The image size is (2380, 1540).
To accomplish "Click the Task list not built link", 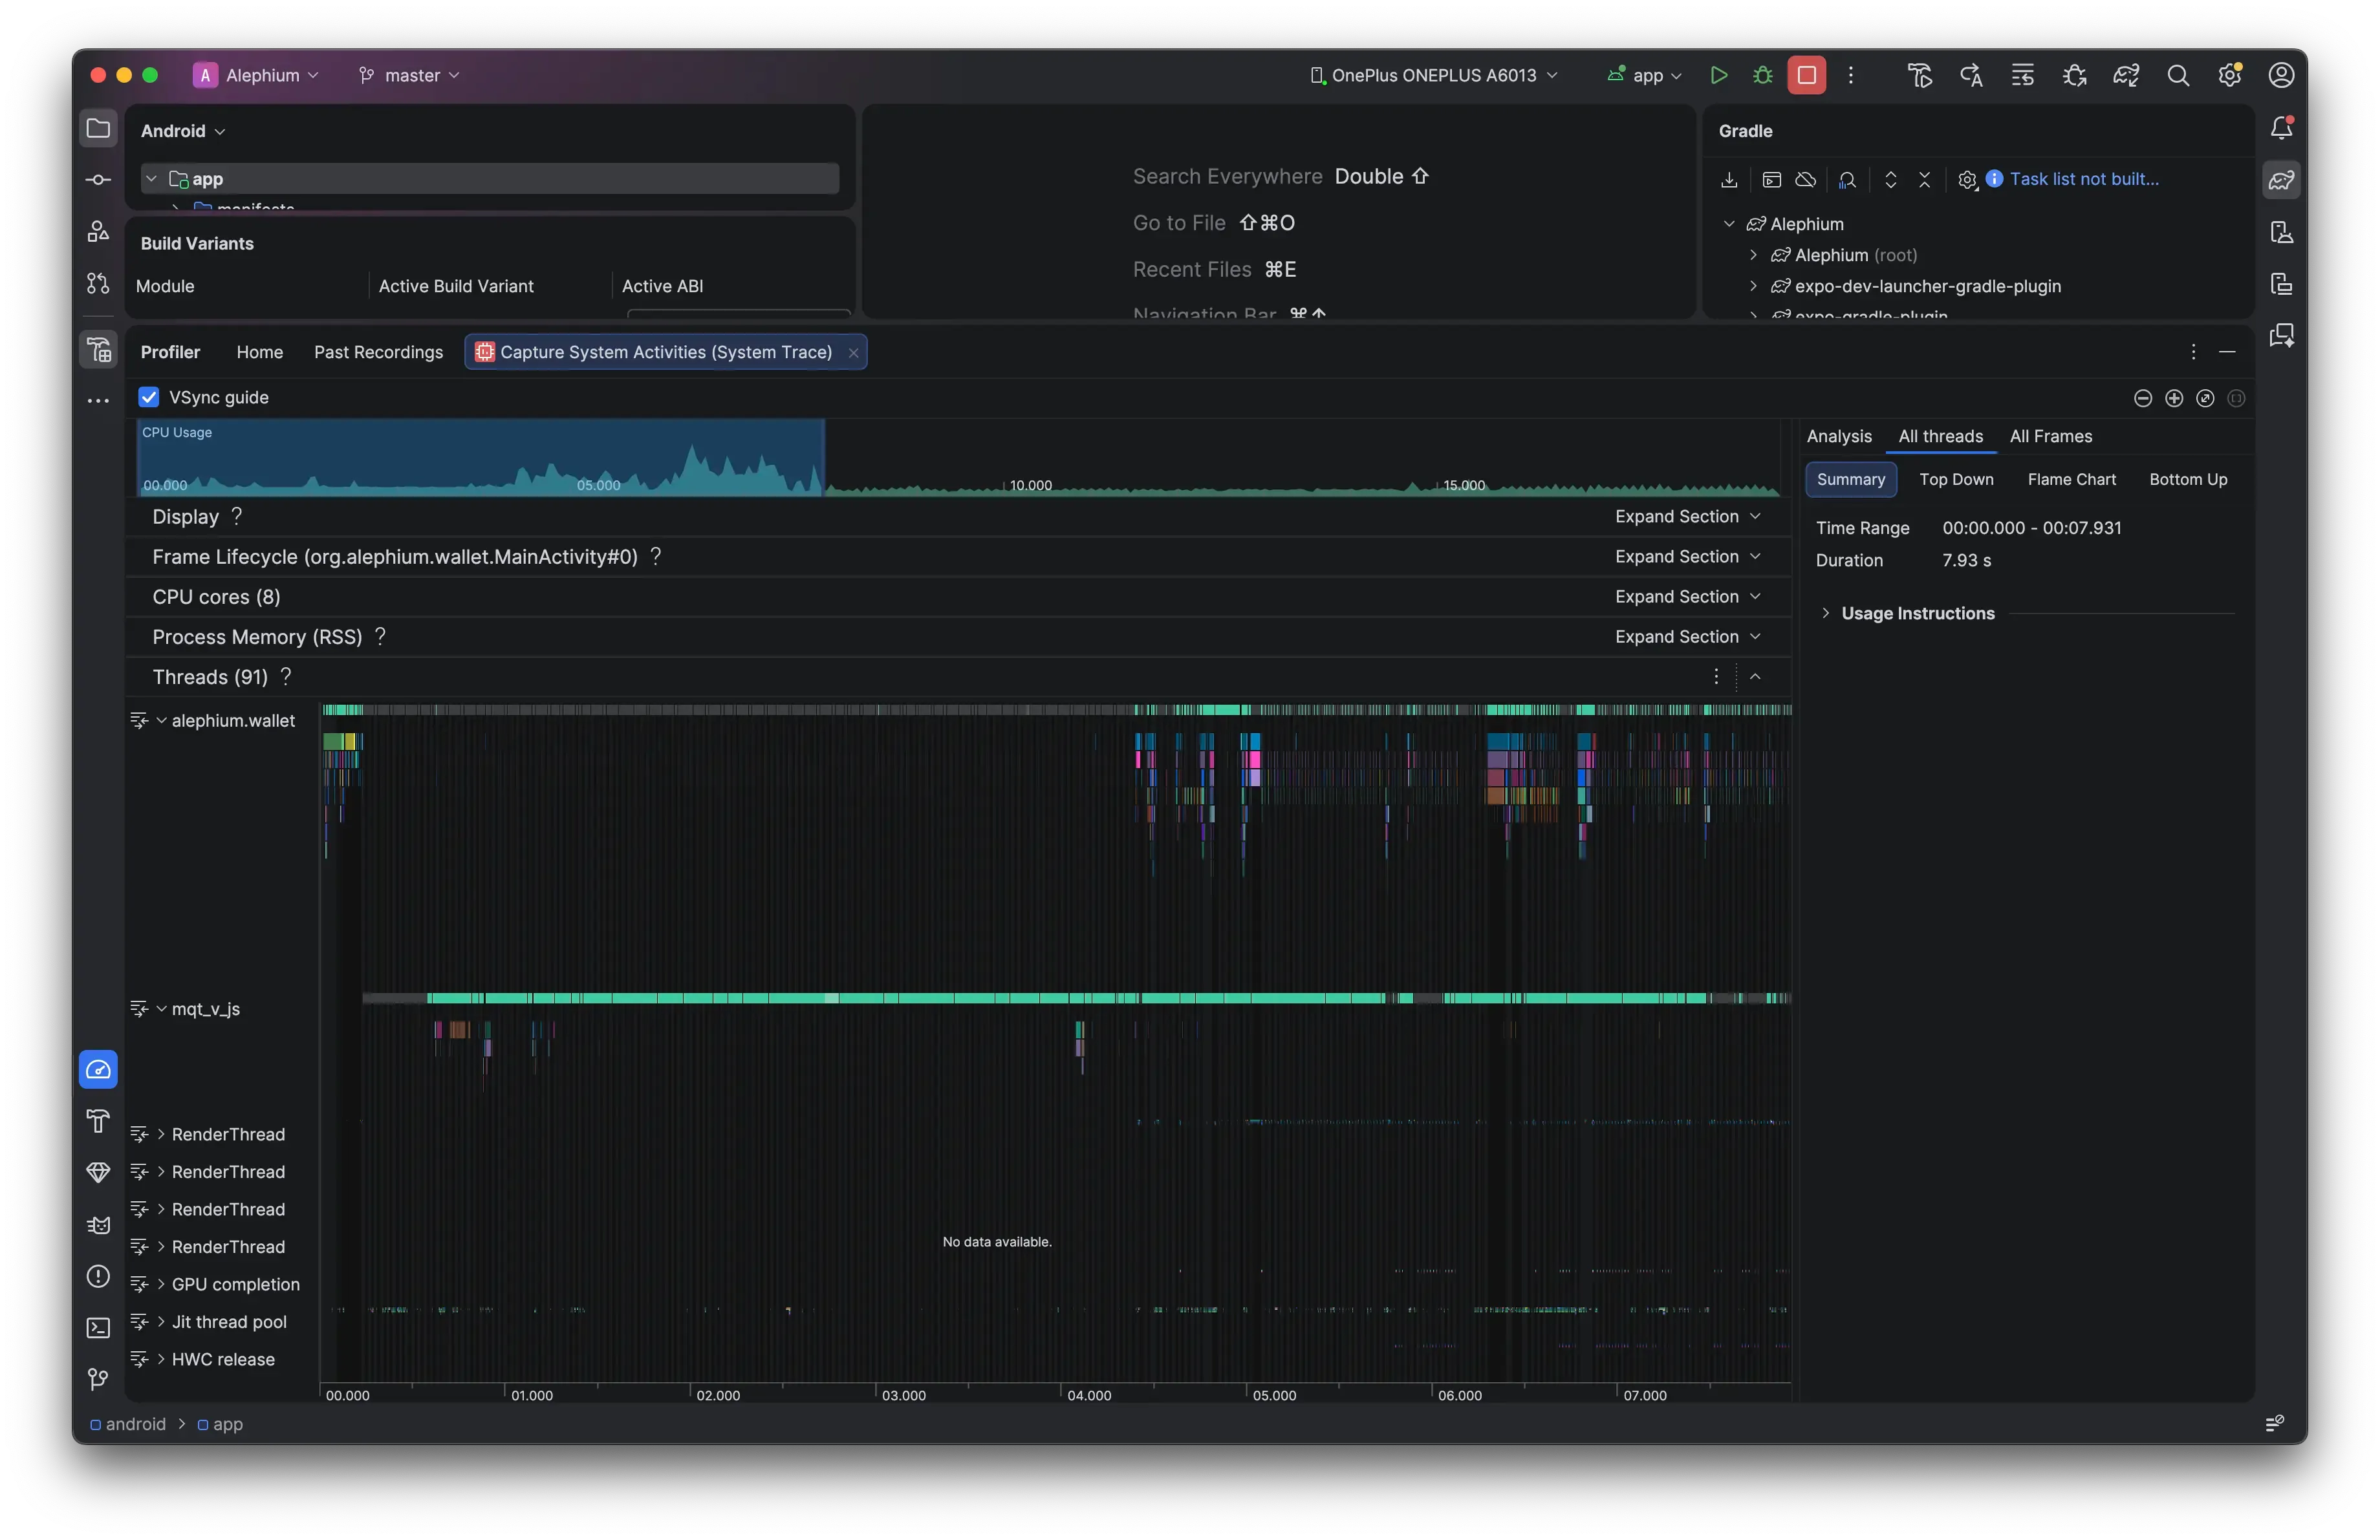I will [2084, 179].
